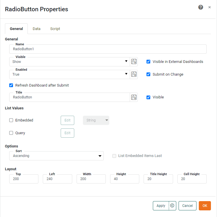
Task: Click the Name input field
Action: pos(108,49)
